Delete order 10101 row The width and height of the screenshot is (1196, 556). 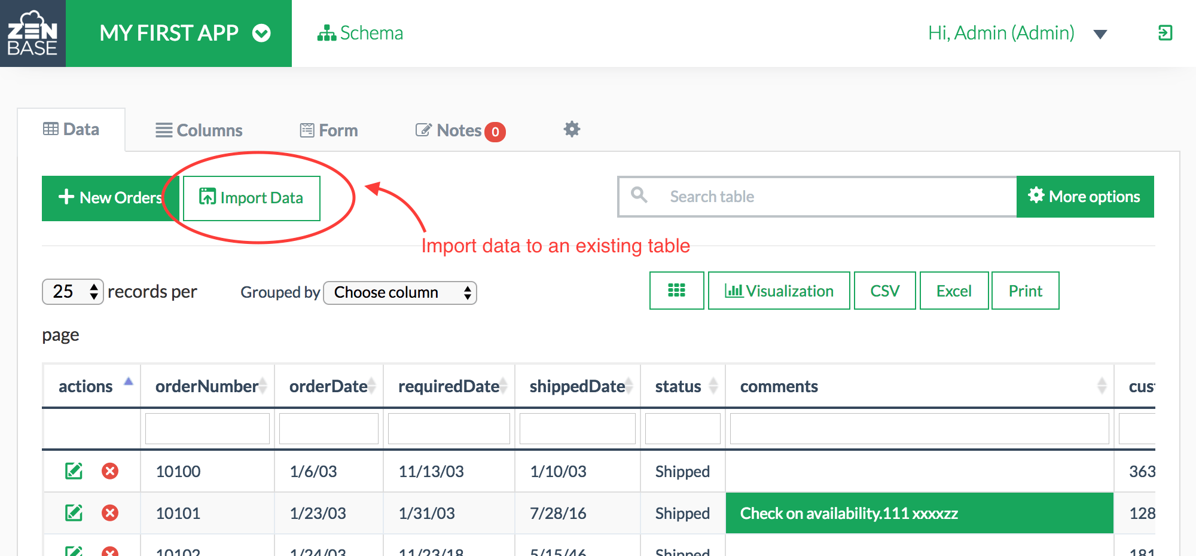coord(110,513)
